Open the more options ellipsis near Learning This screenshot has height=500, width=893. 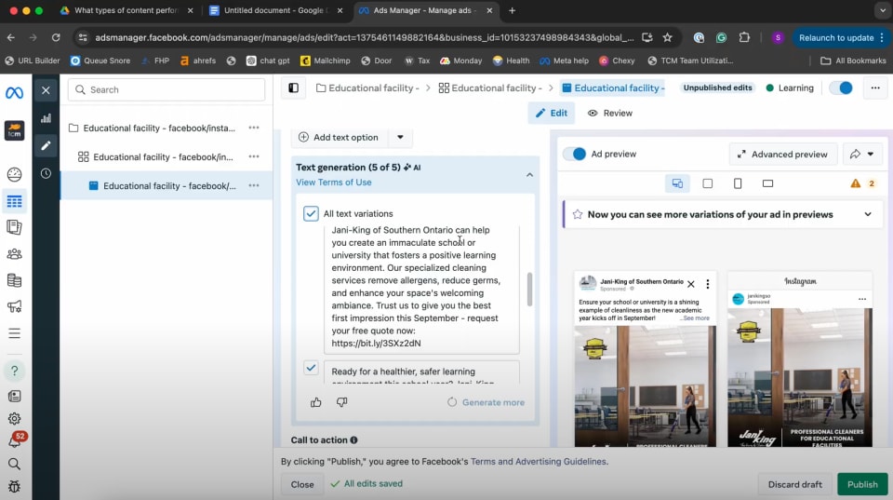tap(875, 88)
